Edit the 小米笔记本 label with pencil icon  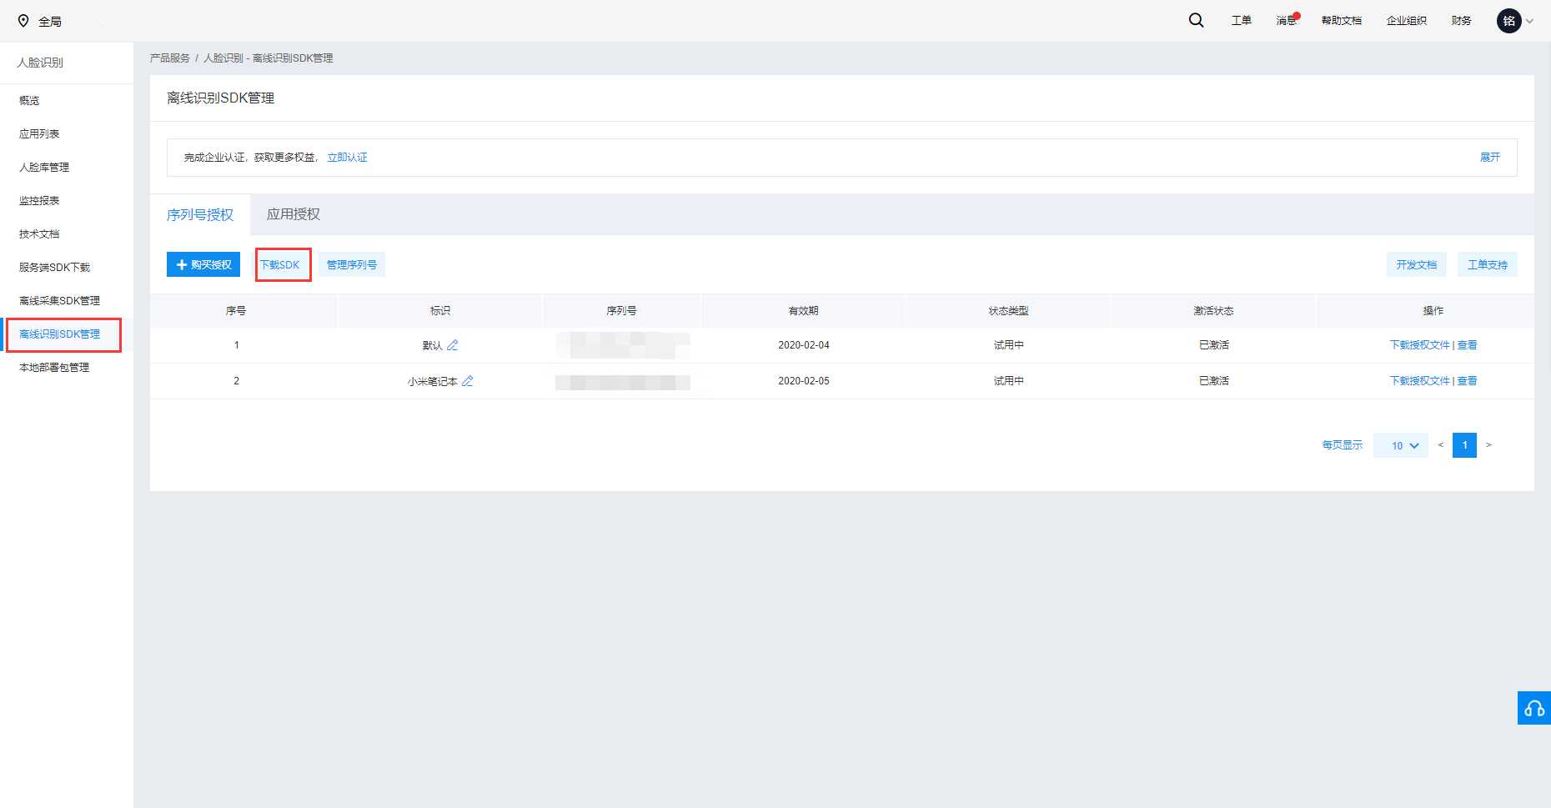(468, 381)
